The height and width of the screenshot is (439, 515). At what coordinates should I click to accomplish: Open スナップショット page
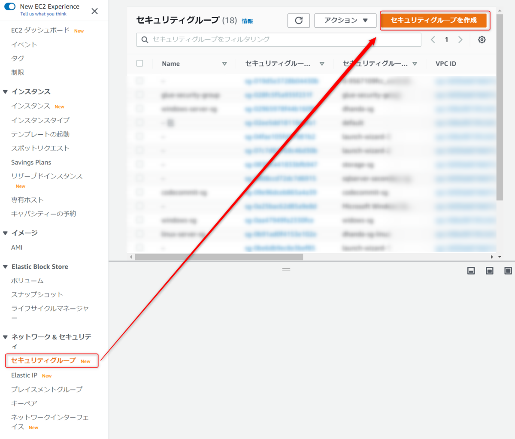[37, 294]
